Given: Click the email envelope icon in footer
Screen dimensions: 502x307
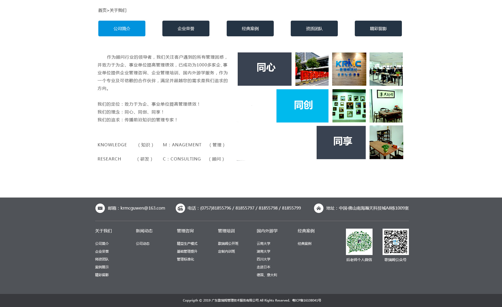Looking at the screenshot, I should (x=100, y=208).
